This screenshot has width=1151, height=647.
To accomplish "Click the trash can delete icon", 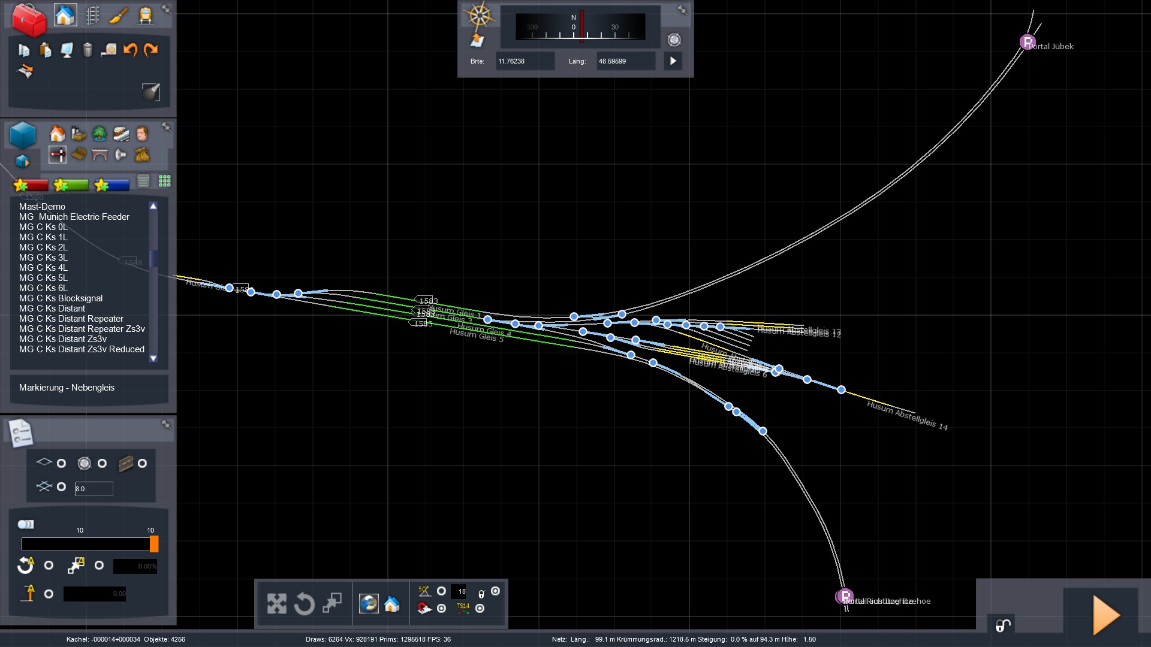I will (x=88, y=50).
